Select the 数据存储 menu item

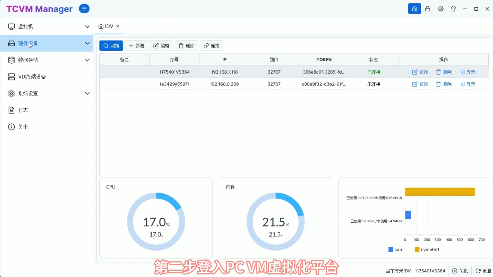point(47,60)
